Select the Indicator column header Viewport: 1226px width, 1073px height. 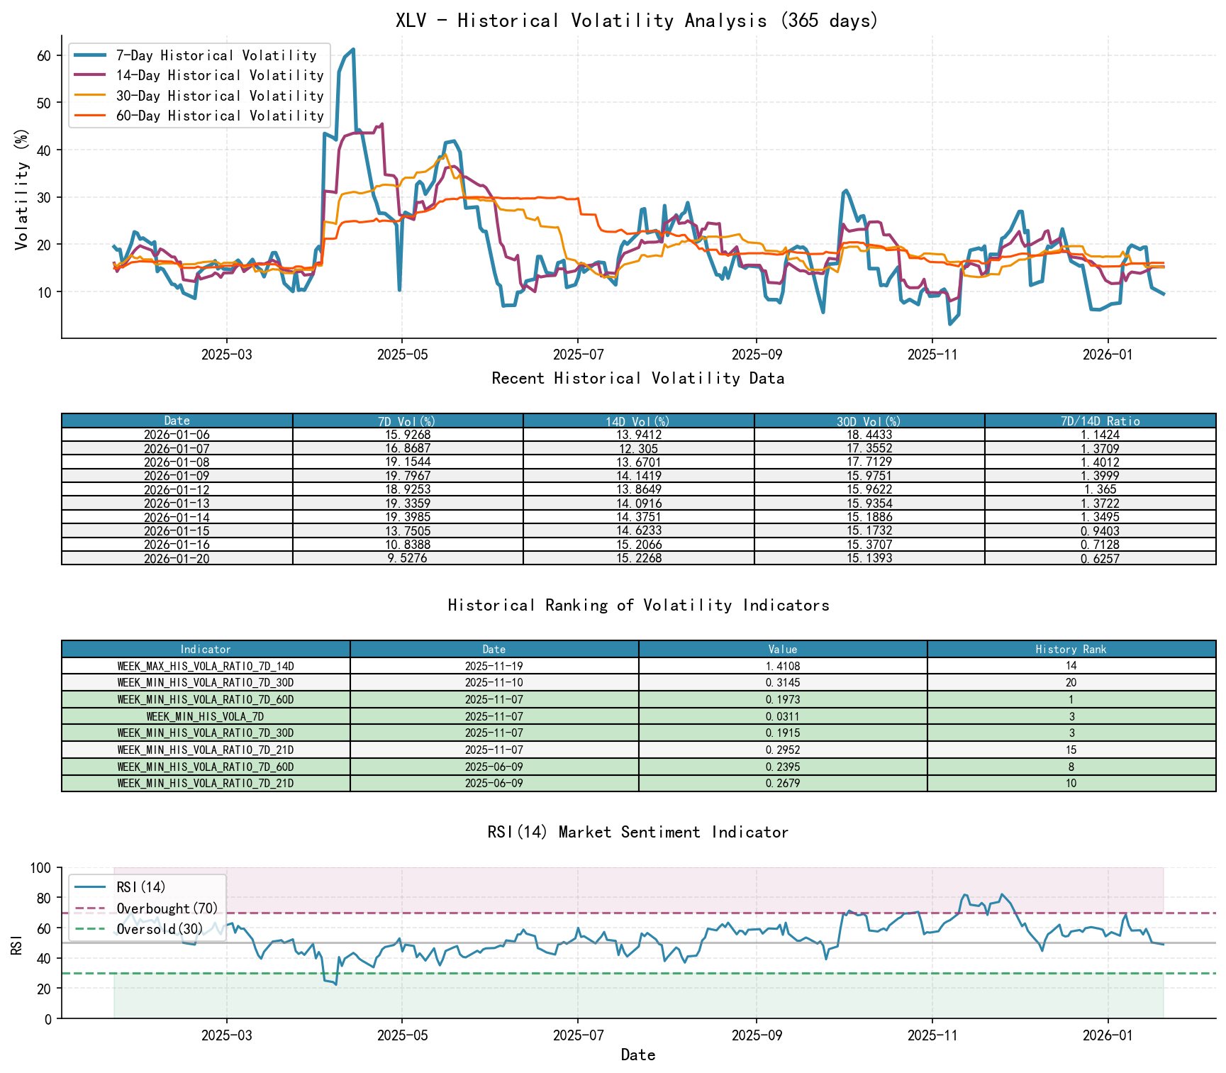point(205,649)
